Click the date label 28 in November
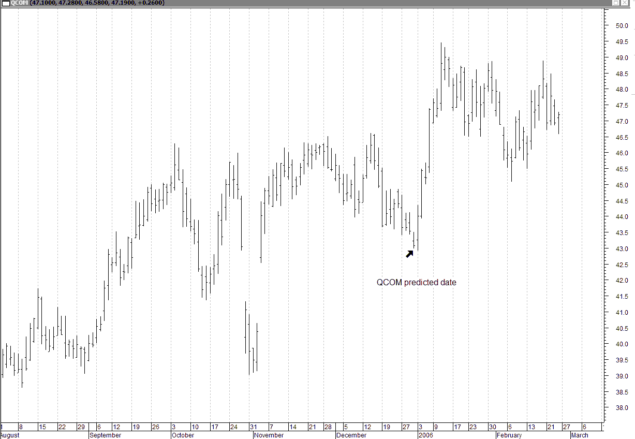635x439 pixels. tap(328, 427)
